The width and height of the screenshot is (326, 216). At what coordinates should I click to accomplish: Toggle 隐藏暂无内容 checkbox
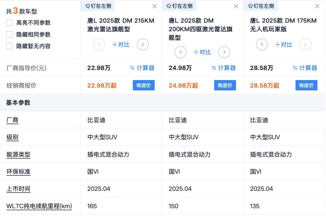(10, 46)
